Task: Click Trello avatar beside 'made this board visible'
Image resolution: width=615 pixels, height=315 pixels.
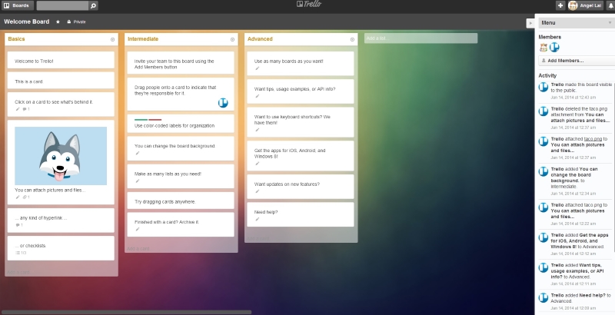Action: 544,87
